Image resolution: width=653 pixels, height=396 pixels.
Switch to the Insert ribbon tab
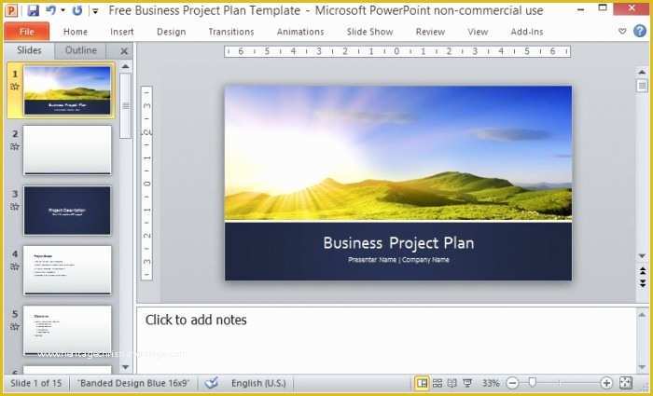[122, 32]
